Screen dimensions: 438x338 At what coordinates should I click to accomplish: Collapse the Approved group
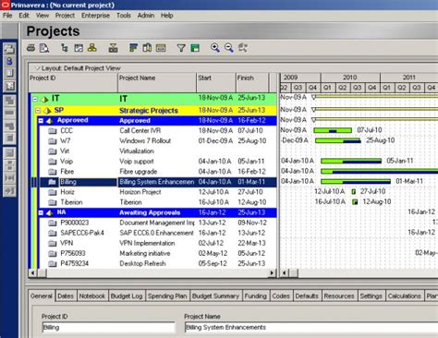41,121
